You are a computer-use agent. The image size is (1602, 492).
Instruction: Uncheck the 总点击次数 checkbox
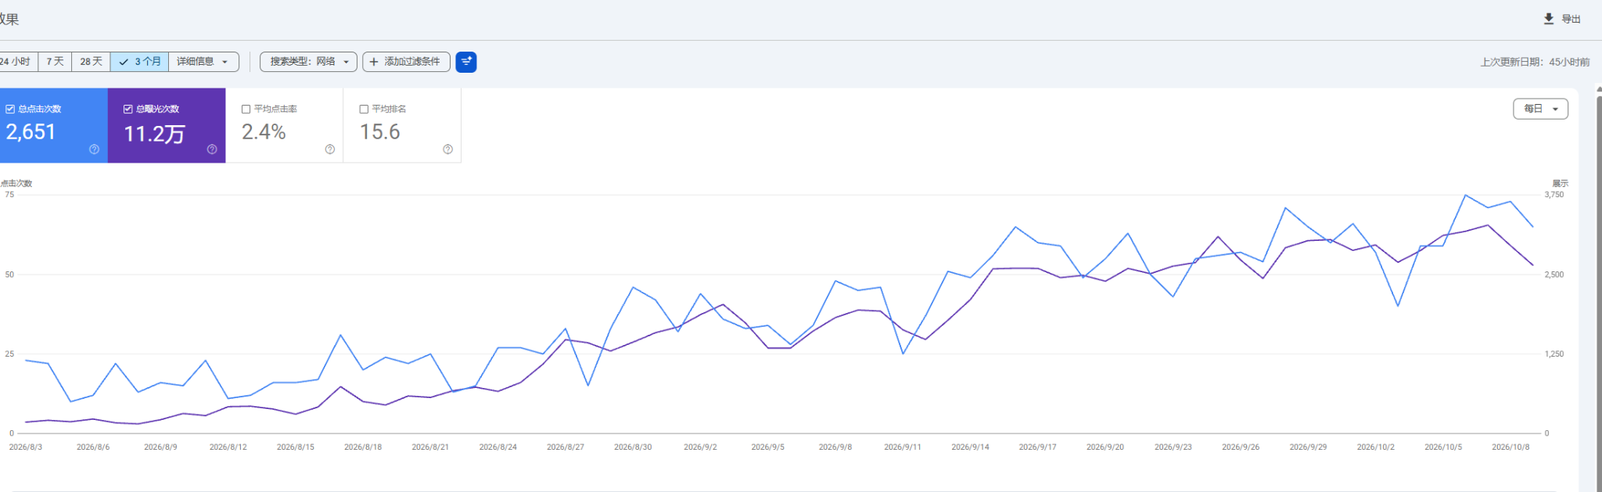[10, 110]
